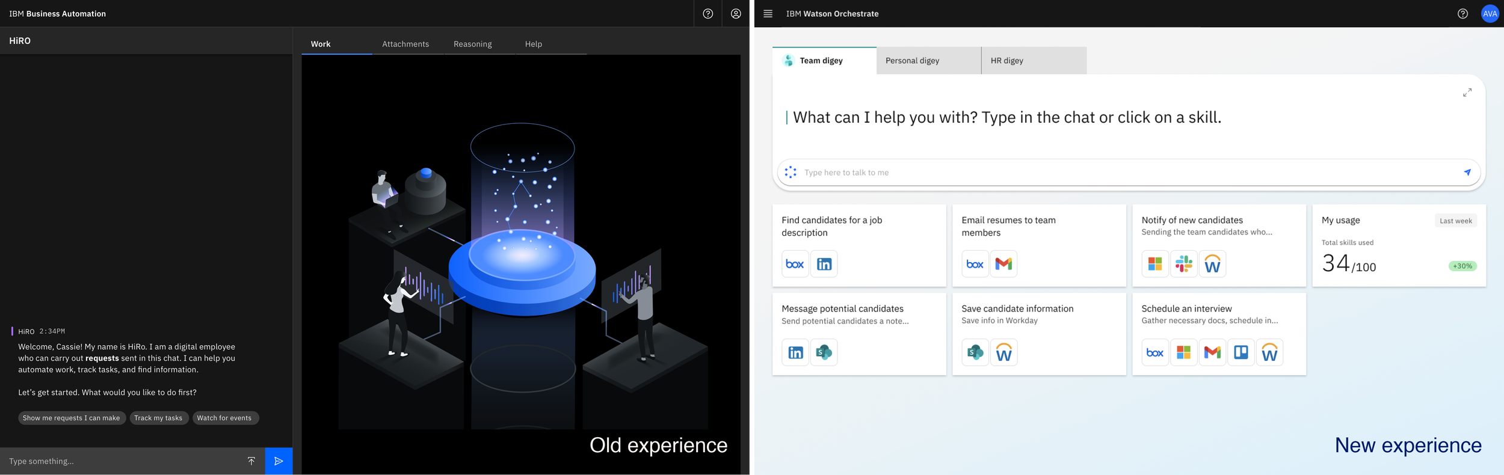
Task: Click Workday icon in Notify candidates card
Action: click(x=1212, y=264)
